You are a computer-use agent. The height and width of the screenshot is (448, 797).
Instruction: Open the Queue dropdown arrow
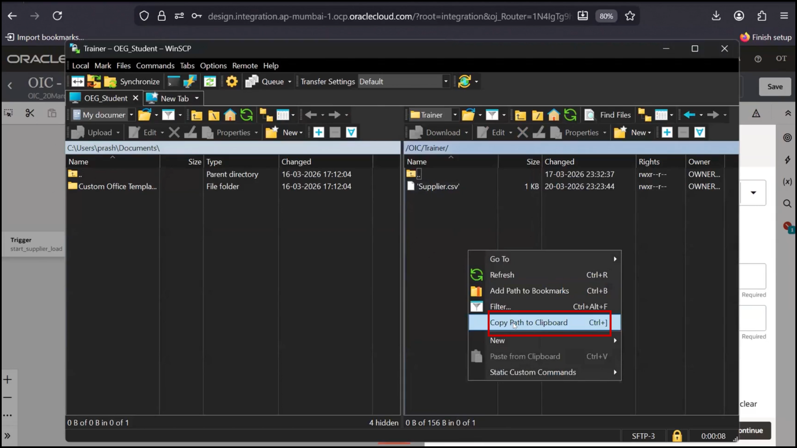tap(290, 82)
